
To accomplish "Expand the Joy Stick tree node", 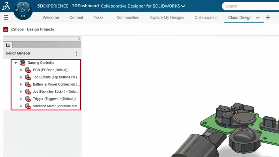I will tap(21, 92).
